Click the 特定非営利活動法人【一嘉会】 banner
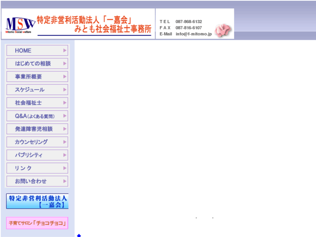The image size is (316, 237). point(37,201)
